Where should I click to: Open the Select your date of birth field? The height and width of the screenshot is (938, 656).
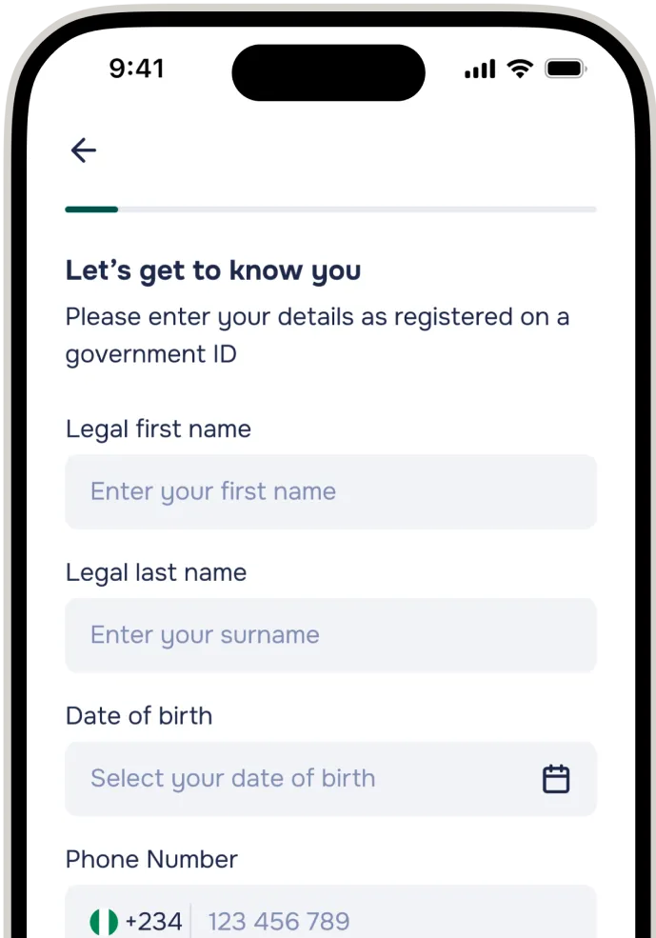click(x=330, y=779)
